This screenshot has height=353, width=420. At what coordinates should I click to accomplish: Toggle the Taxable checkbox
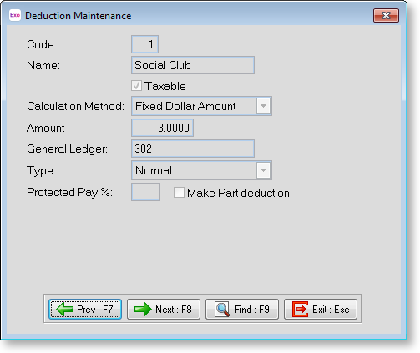click(136, 86)
